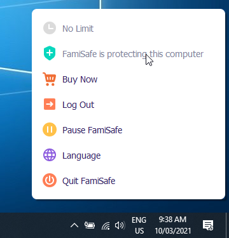Open the speaker volume tray icon
This screenshot has height=238, width=229.
[120, 225]
